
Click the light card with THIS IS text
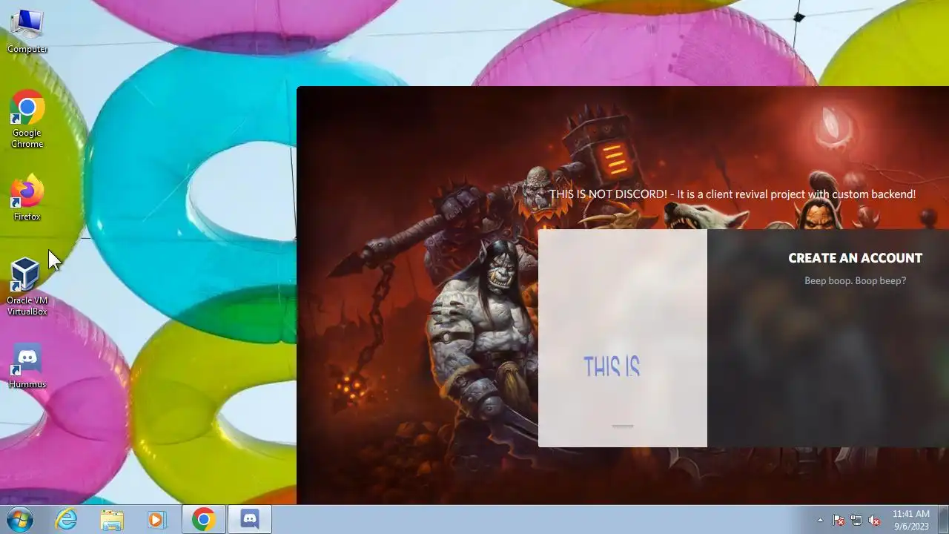click(x=623, y=338)
